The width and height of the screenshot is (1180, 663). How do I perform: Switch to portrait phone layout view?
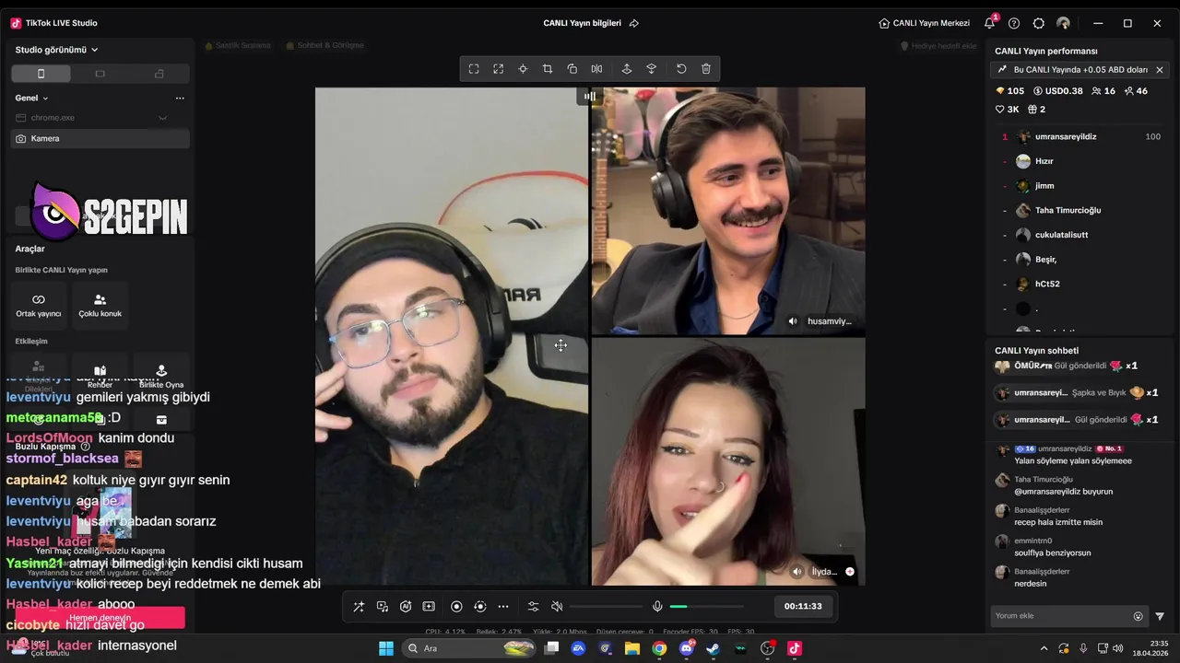(x=41, y=74)
